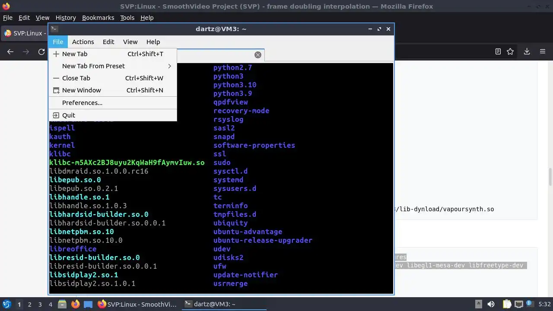Open Firefox downloads panel
Image resolution: width=553 pixels, height=311 pixels.
pos(527,51)
